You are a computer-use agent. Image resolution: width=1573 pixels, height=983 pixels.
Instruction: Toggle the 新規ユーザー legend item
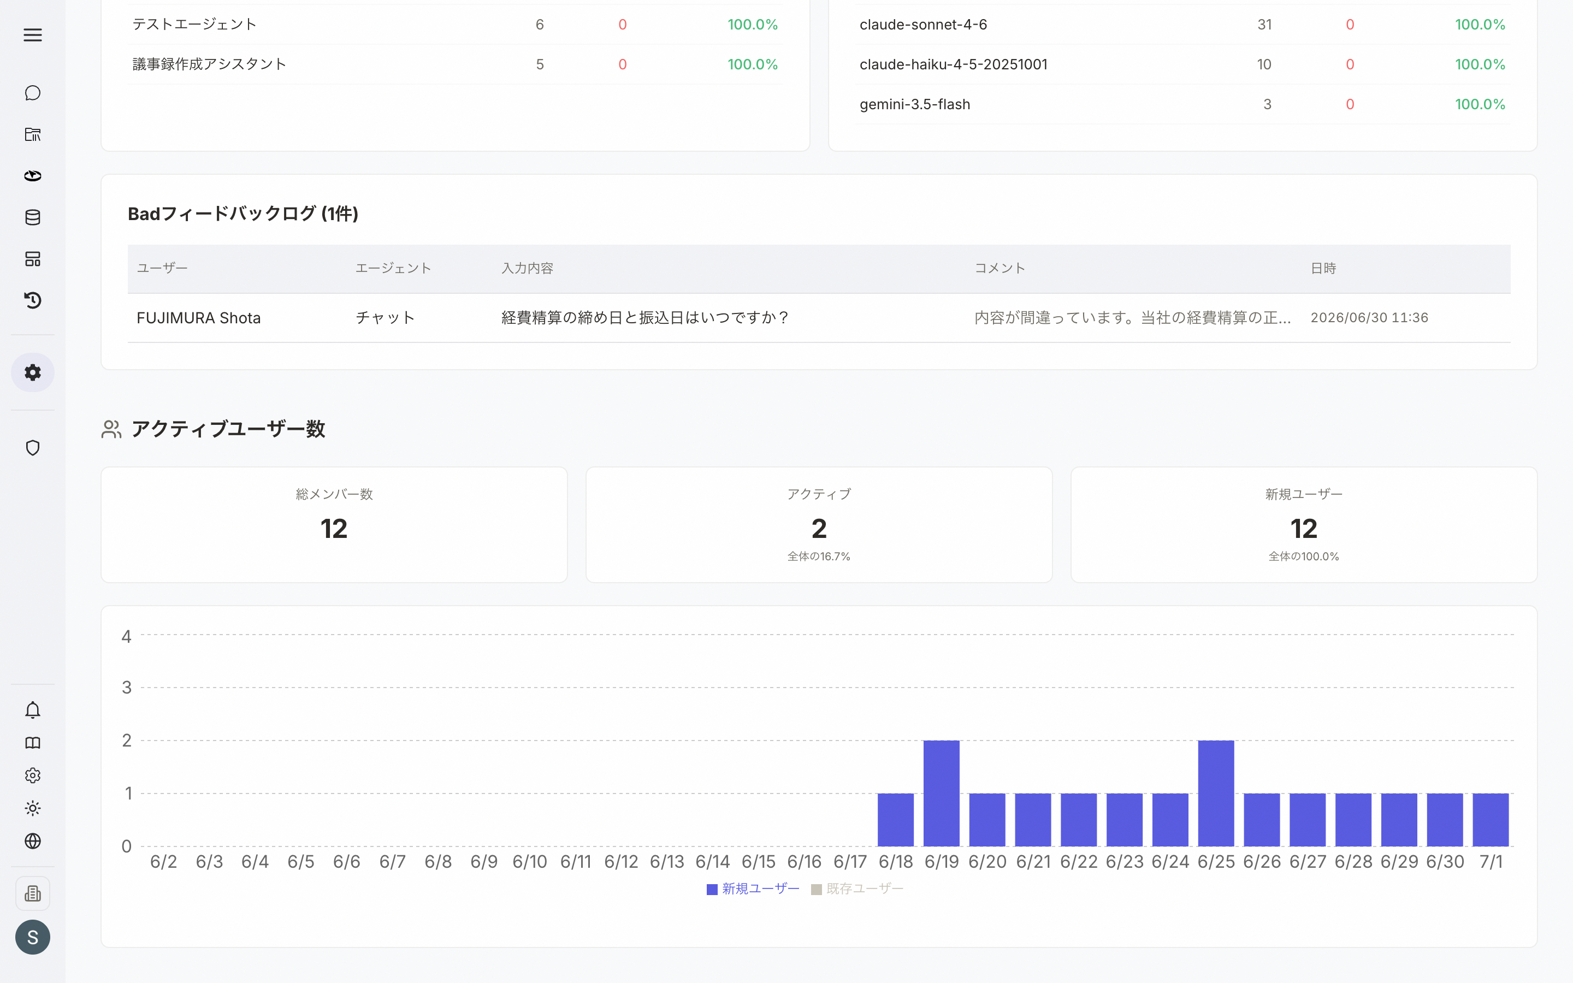click(x=753, y=889)
